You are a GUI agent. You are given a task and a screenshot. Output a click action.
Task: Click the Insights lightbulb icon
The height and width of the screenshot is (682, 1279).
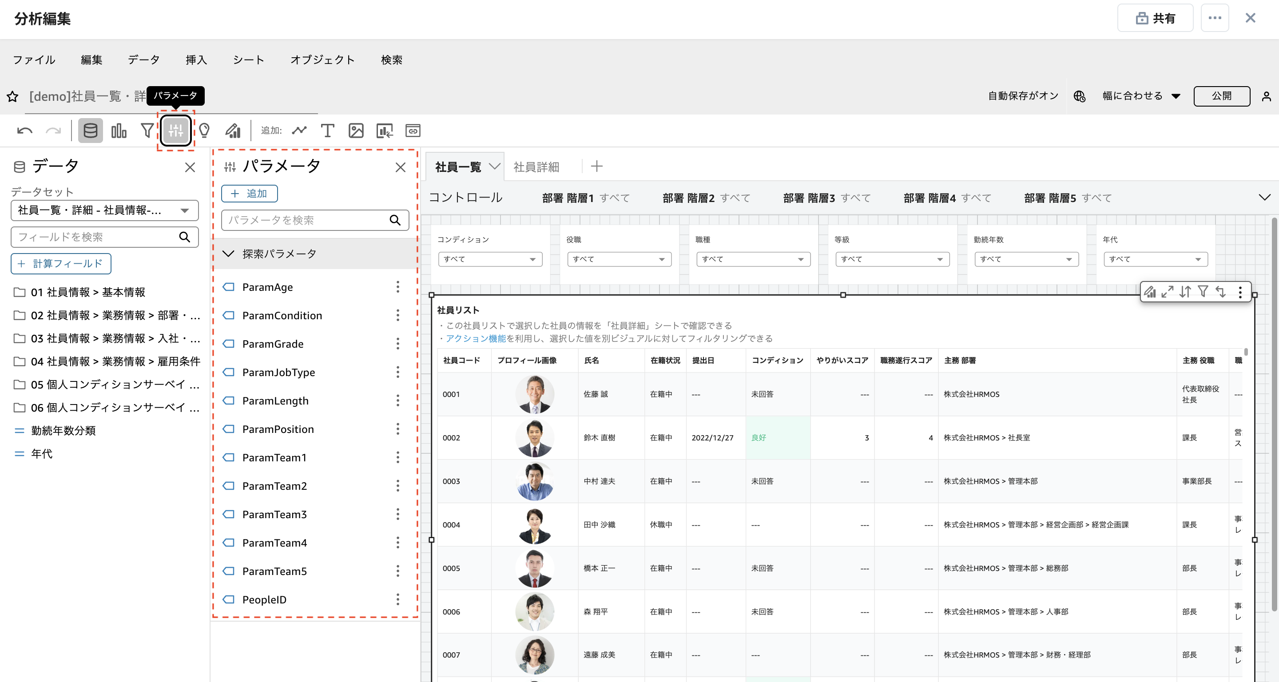(x=204, y=131)
